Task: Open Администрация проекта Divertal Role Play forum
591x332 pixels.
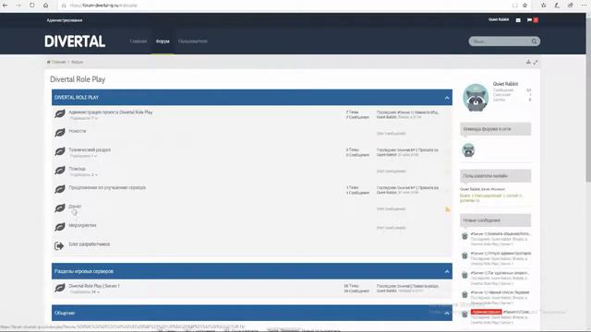Action: click(x=111, y=113)
